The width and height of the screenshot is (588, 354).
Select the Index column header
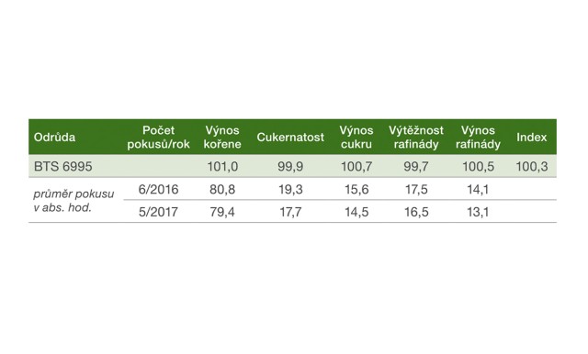point(532,138)
